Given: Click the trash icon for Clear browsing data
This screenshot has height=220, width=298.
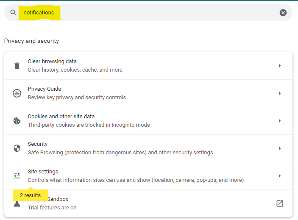Looking at the screenshot, I should tap(17, 66).
